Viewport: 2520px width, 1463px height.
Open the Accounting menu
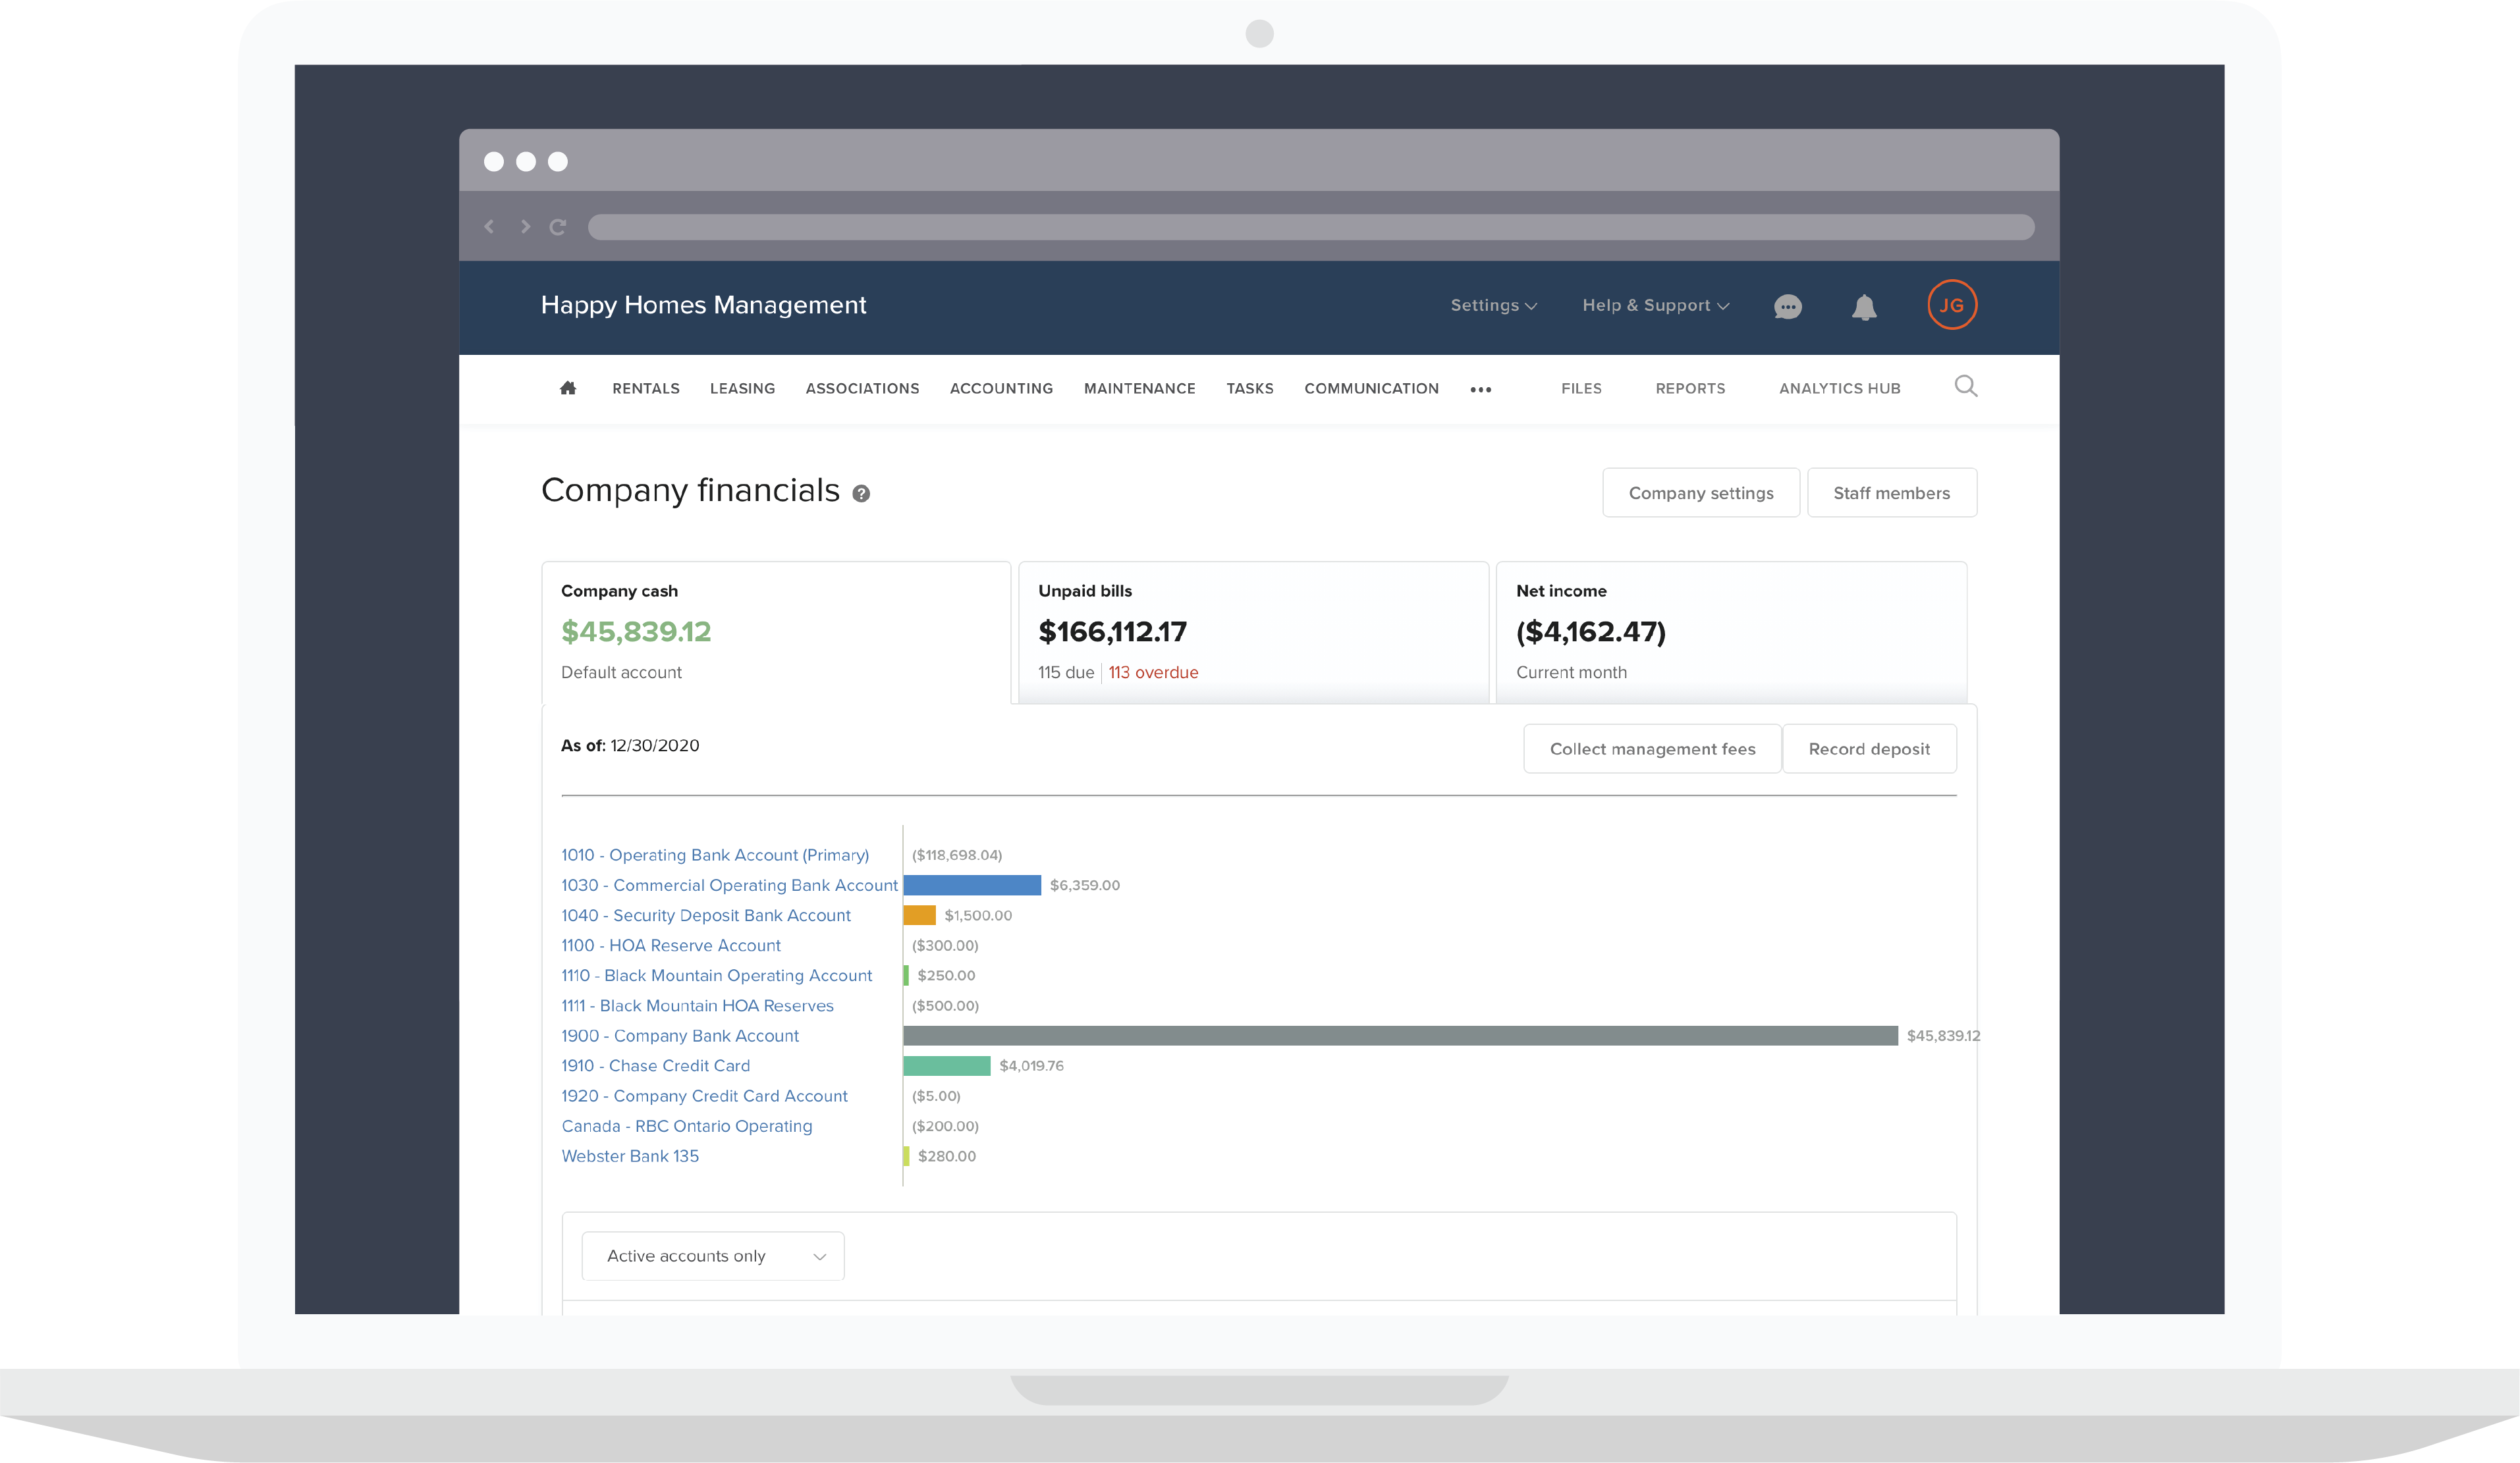[1001, 388]
